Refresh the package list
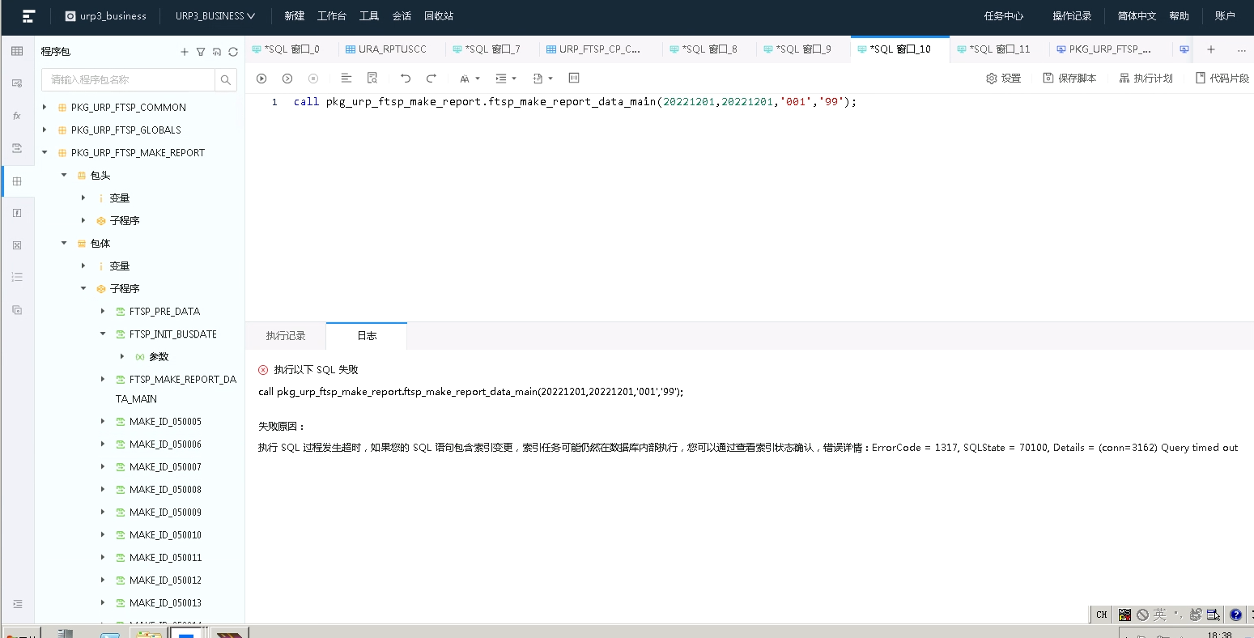Screen dimensions: 1254x638 pos(233,52)
